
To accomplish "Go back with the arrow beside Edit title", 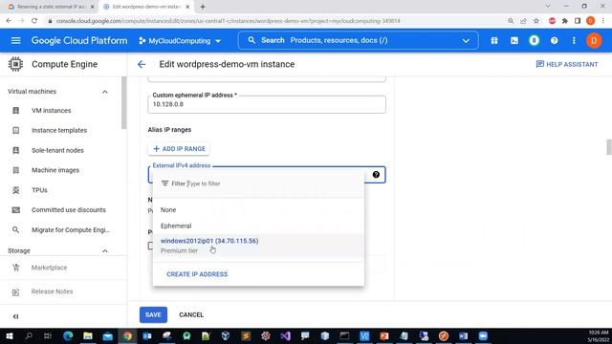I will point(142,64).
